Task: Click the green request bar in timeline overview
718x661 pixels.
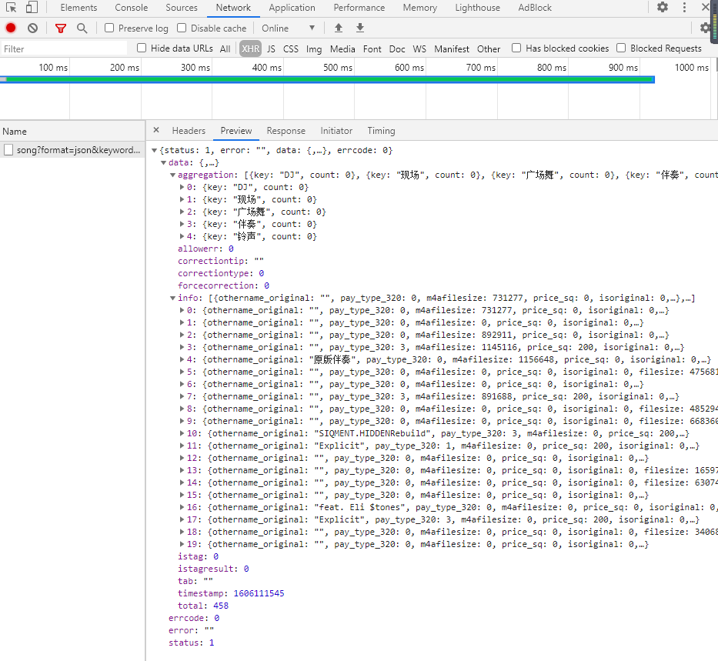Action: pos(327,79)
